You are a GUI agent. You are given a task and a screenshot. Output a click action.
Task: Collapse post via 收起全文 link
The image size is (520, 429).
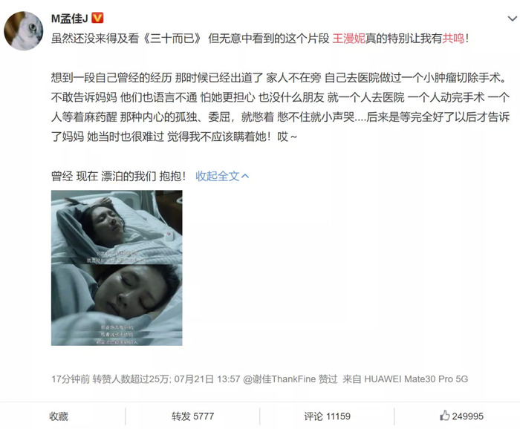coord(217,176)
